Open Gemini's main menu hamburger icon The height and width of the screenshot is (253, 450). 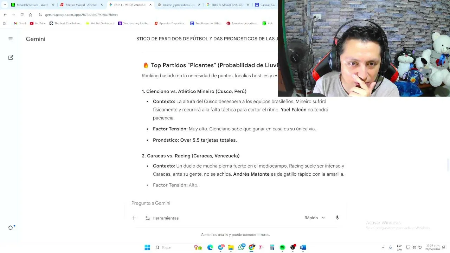(x=11, y=39)
